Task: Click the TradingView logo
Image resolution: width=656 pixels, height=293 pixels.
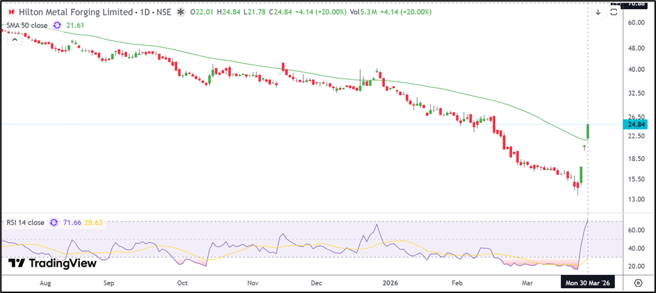Action: 53,263
